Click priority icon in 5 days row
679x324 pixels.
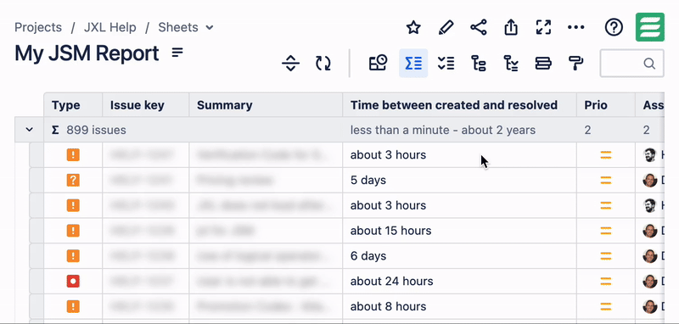coord(605,180)
